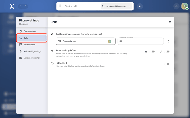Go forward with the right arrow
Viewport: 190px width, 118px height.
[25, 6]
